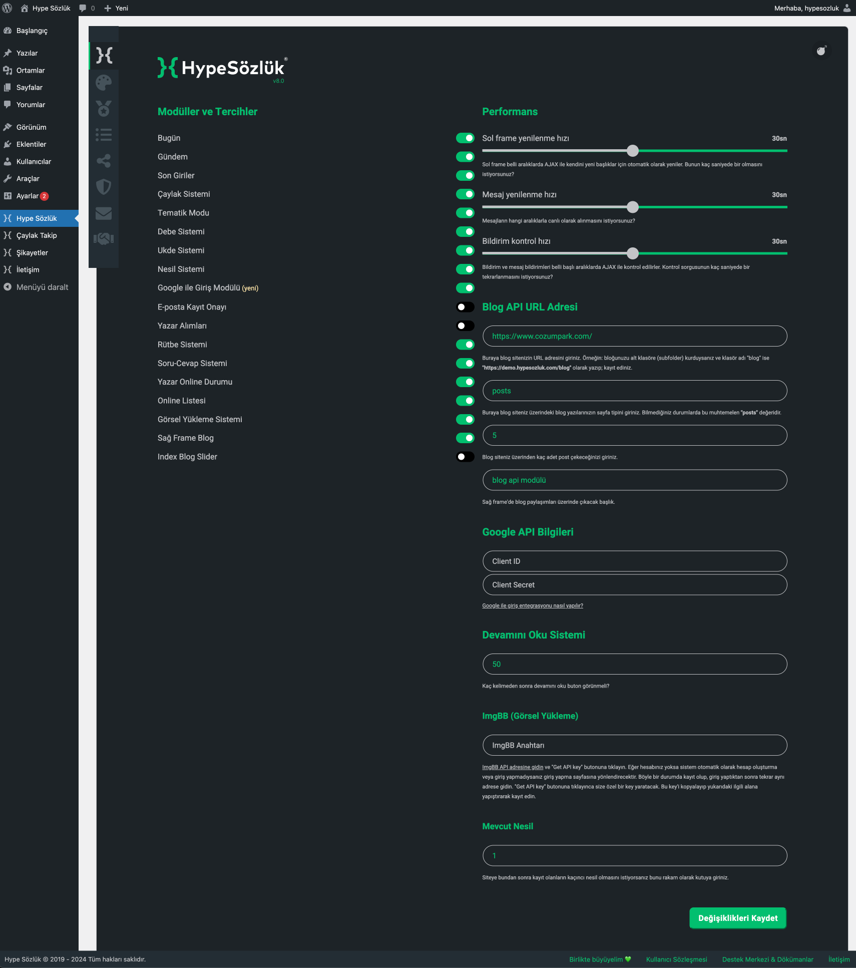This screenshot has width=856, height=968.
Task: Click the bomb icon at top right
Action: coord(821,51)
